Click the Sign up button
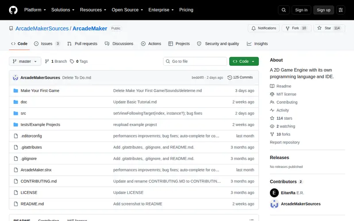Image resolution: width=354 pixels, height=221 pixels. coord(323,10)
